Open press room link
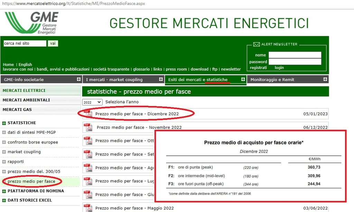 (176, 69)
